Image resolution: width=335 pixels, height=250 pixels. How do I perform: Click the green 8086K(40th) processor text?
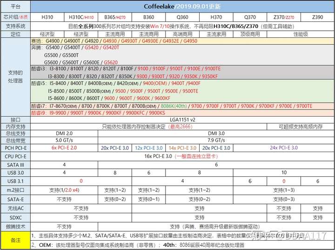click(x=174, y=106)
